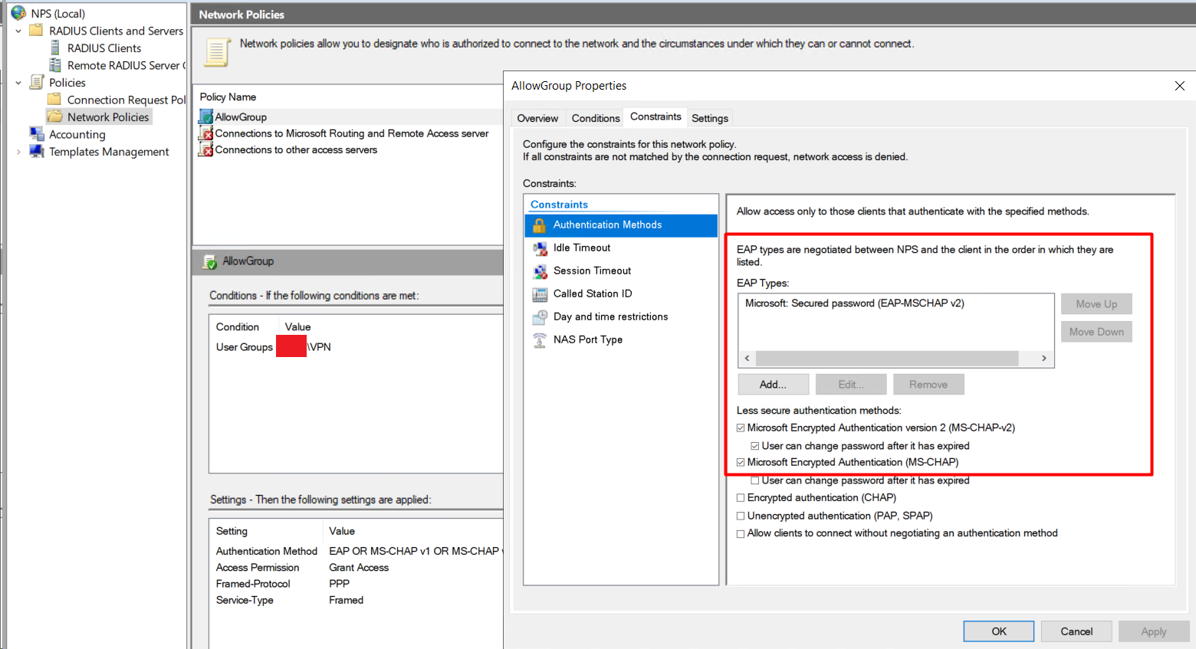Select the NAS Port Type constraint
The width and height of the screenshot is (1196, 649).
point(587,339)
